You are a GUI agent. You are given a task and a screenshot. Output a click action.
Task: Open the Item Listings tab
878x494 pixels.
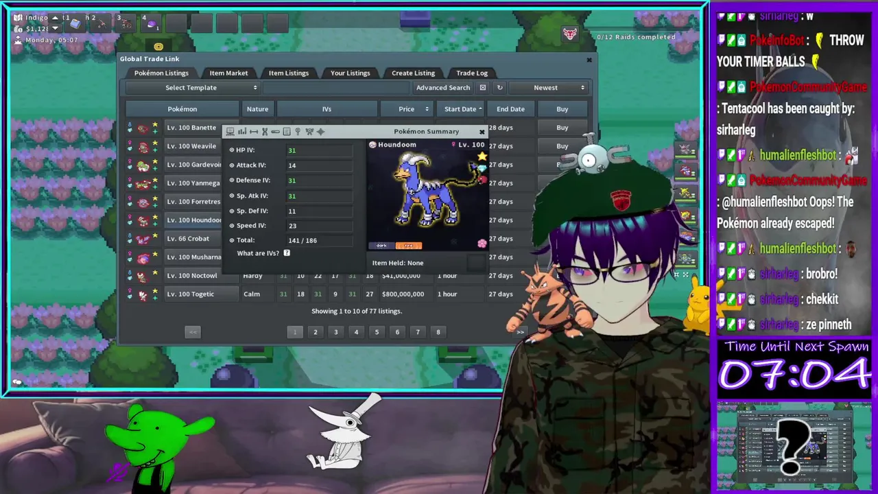pos(288,73)
